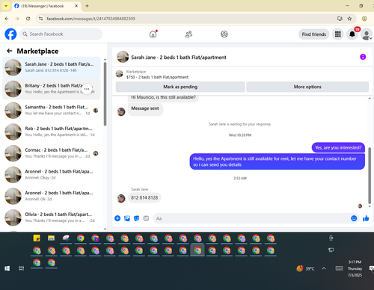Viewport: 374px width, 290px height.
Task: Open Cormac conversation in list
Action: pyautogui.click(x=52, y=153)
